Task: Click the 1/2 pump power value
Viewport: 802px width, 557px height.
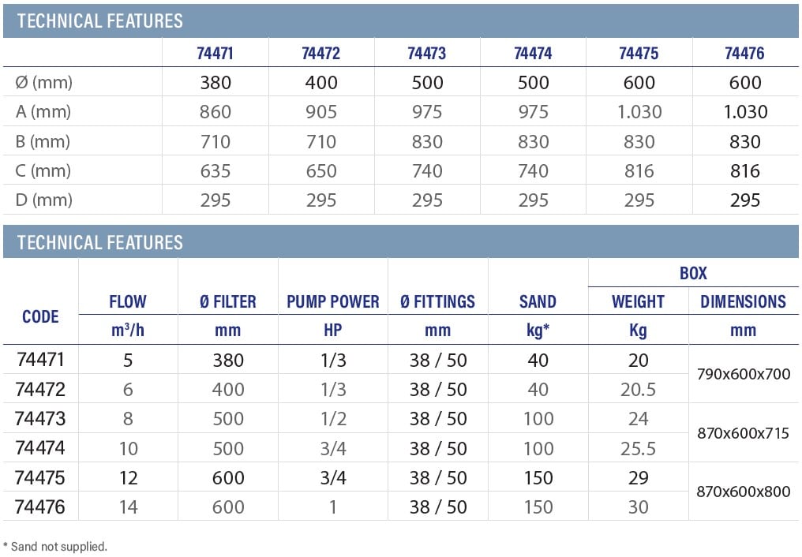Action: click(332, 418)
